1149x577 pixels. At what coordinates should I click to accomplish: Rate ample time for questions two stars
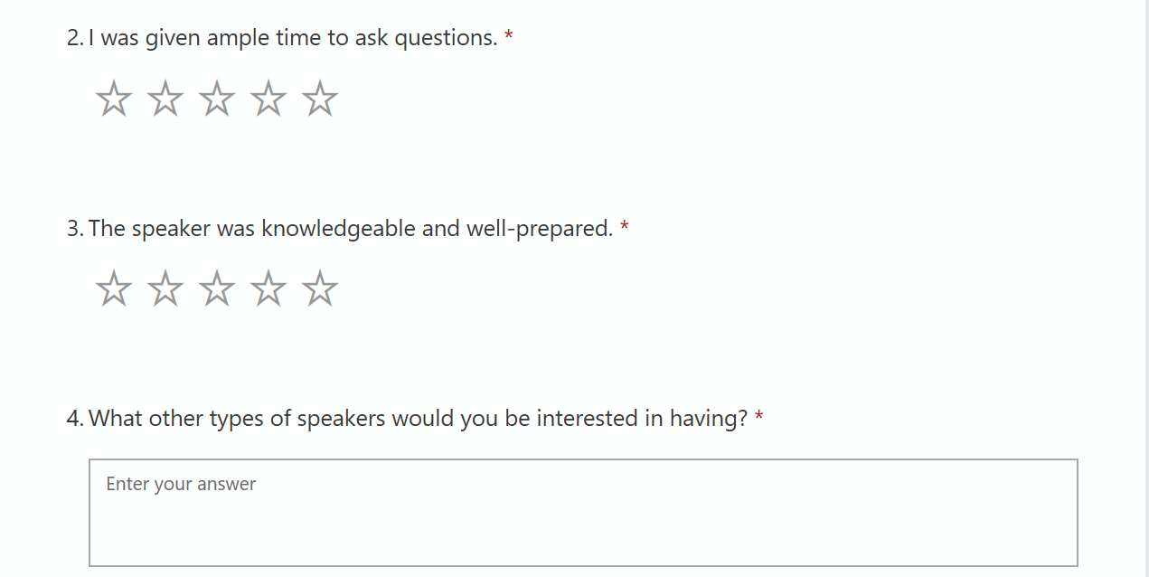tap(165, 99)
